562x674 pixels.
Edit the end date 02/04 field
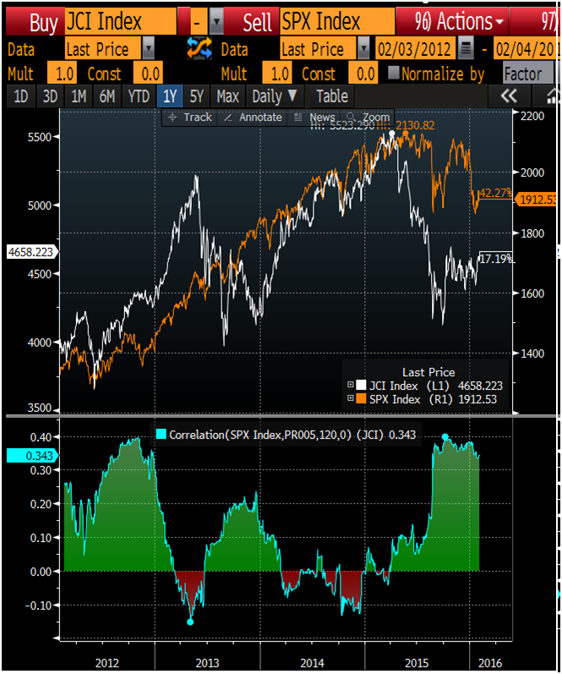(x=526, y=48)
